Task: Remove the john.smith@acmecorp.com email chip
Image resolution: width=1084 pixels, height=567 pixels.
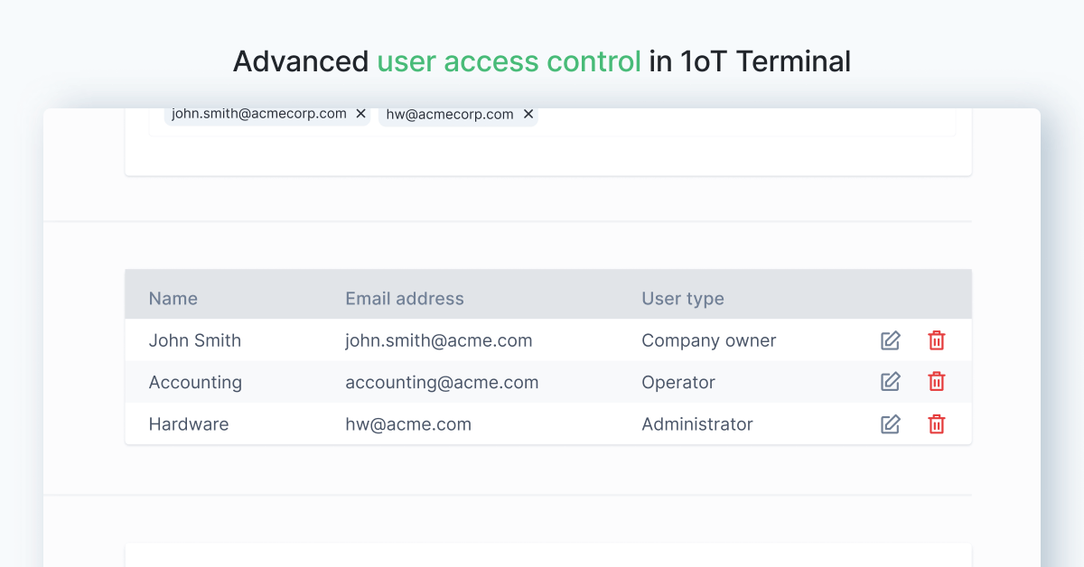Action: [x=360, y=113]
